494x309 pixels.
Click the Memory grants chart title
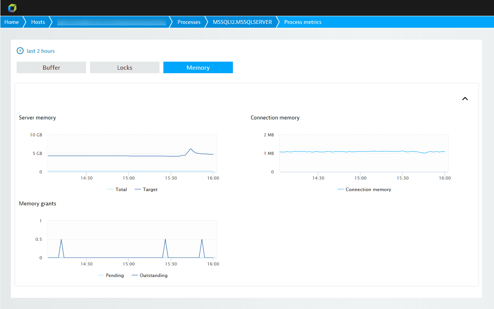(x=37, y=204)
